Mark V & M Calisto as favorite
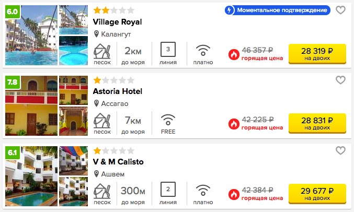Image resolution: width=354 pixels, height=212 pixels. pos(340,150)
